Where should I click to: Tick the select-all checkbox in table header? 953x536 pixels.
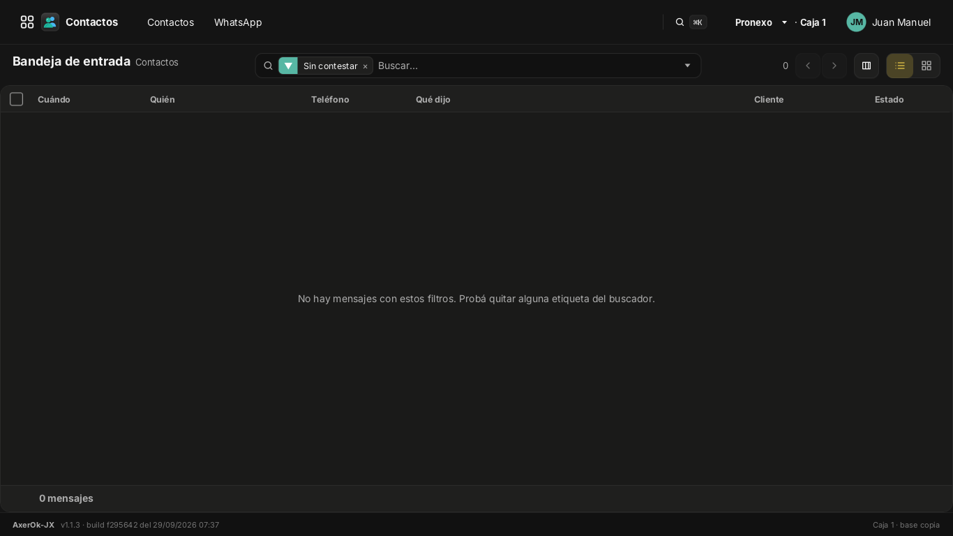click(17, 99)
